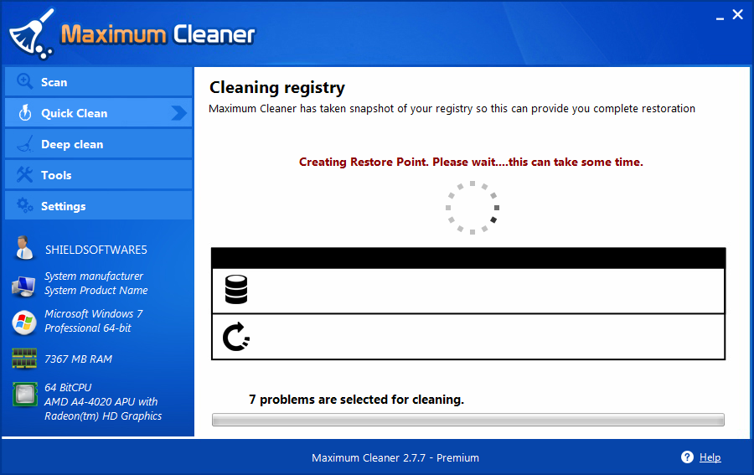Click the Maximum Cleaner title text

coord(158,34)
